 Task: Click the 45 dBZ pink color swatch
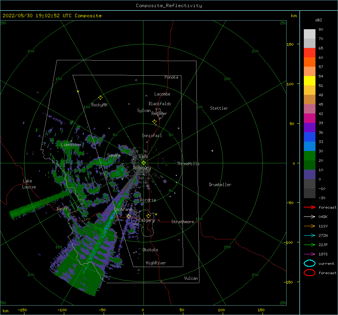coord(309,109)
